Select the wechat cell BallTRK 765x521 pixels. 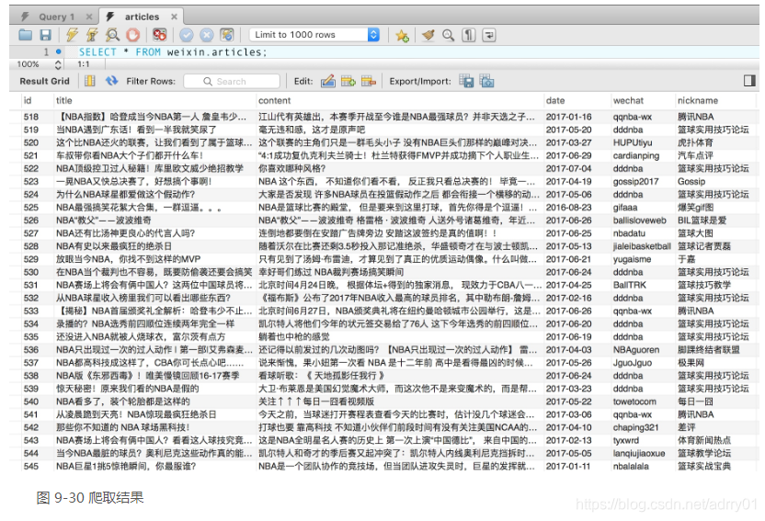click(x=629, y=285)
